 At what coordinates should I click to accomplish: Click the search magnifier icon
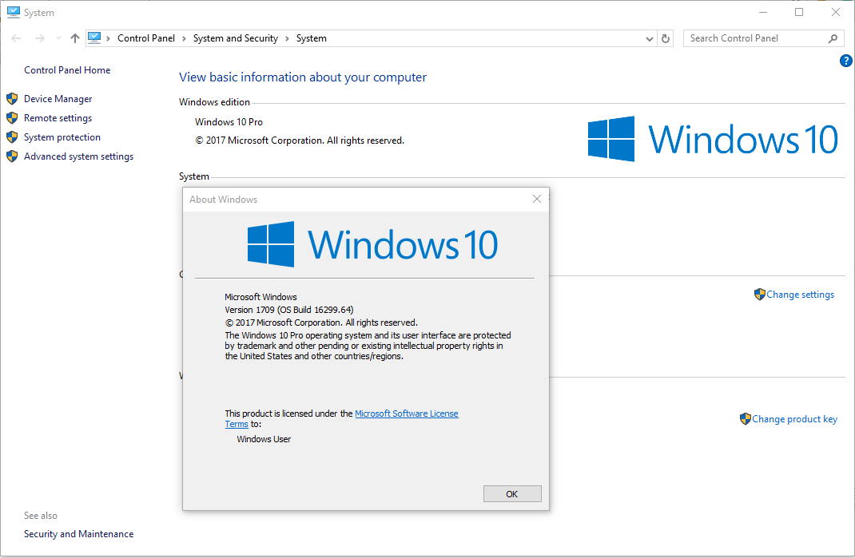pyautogui.click(x=832, y=38)
